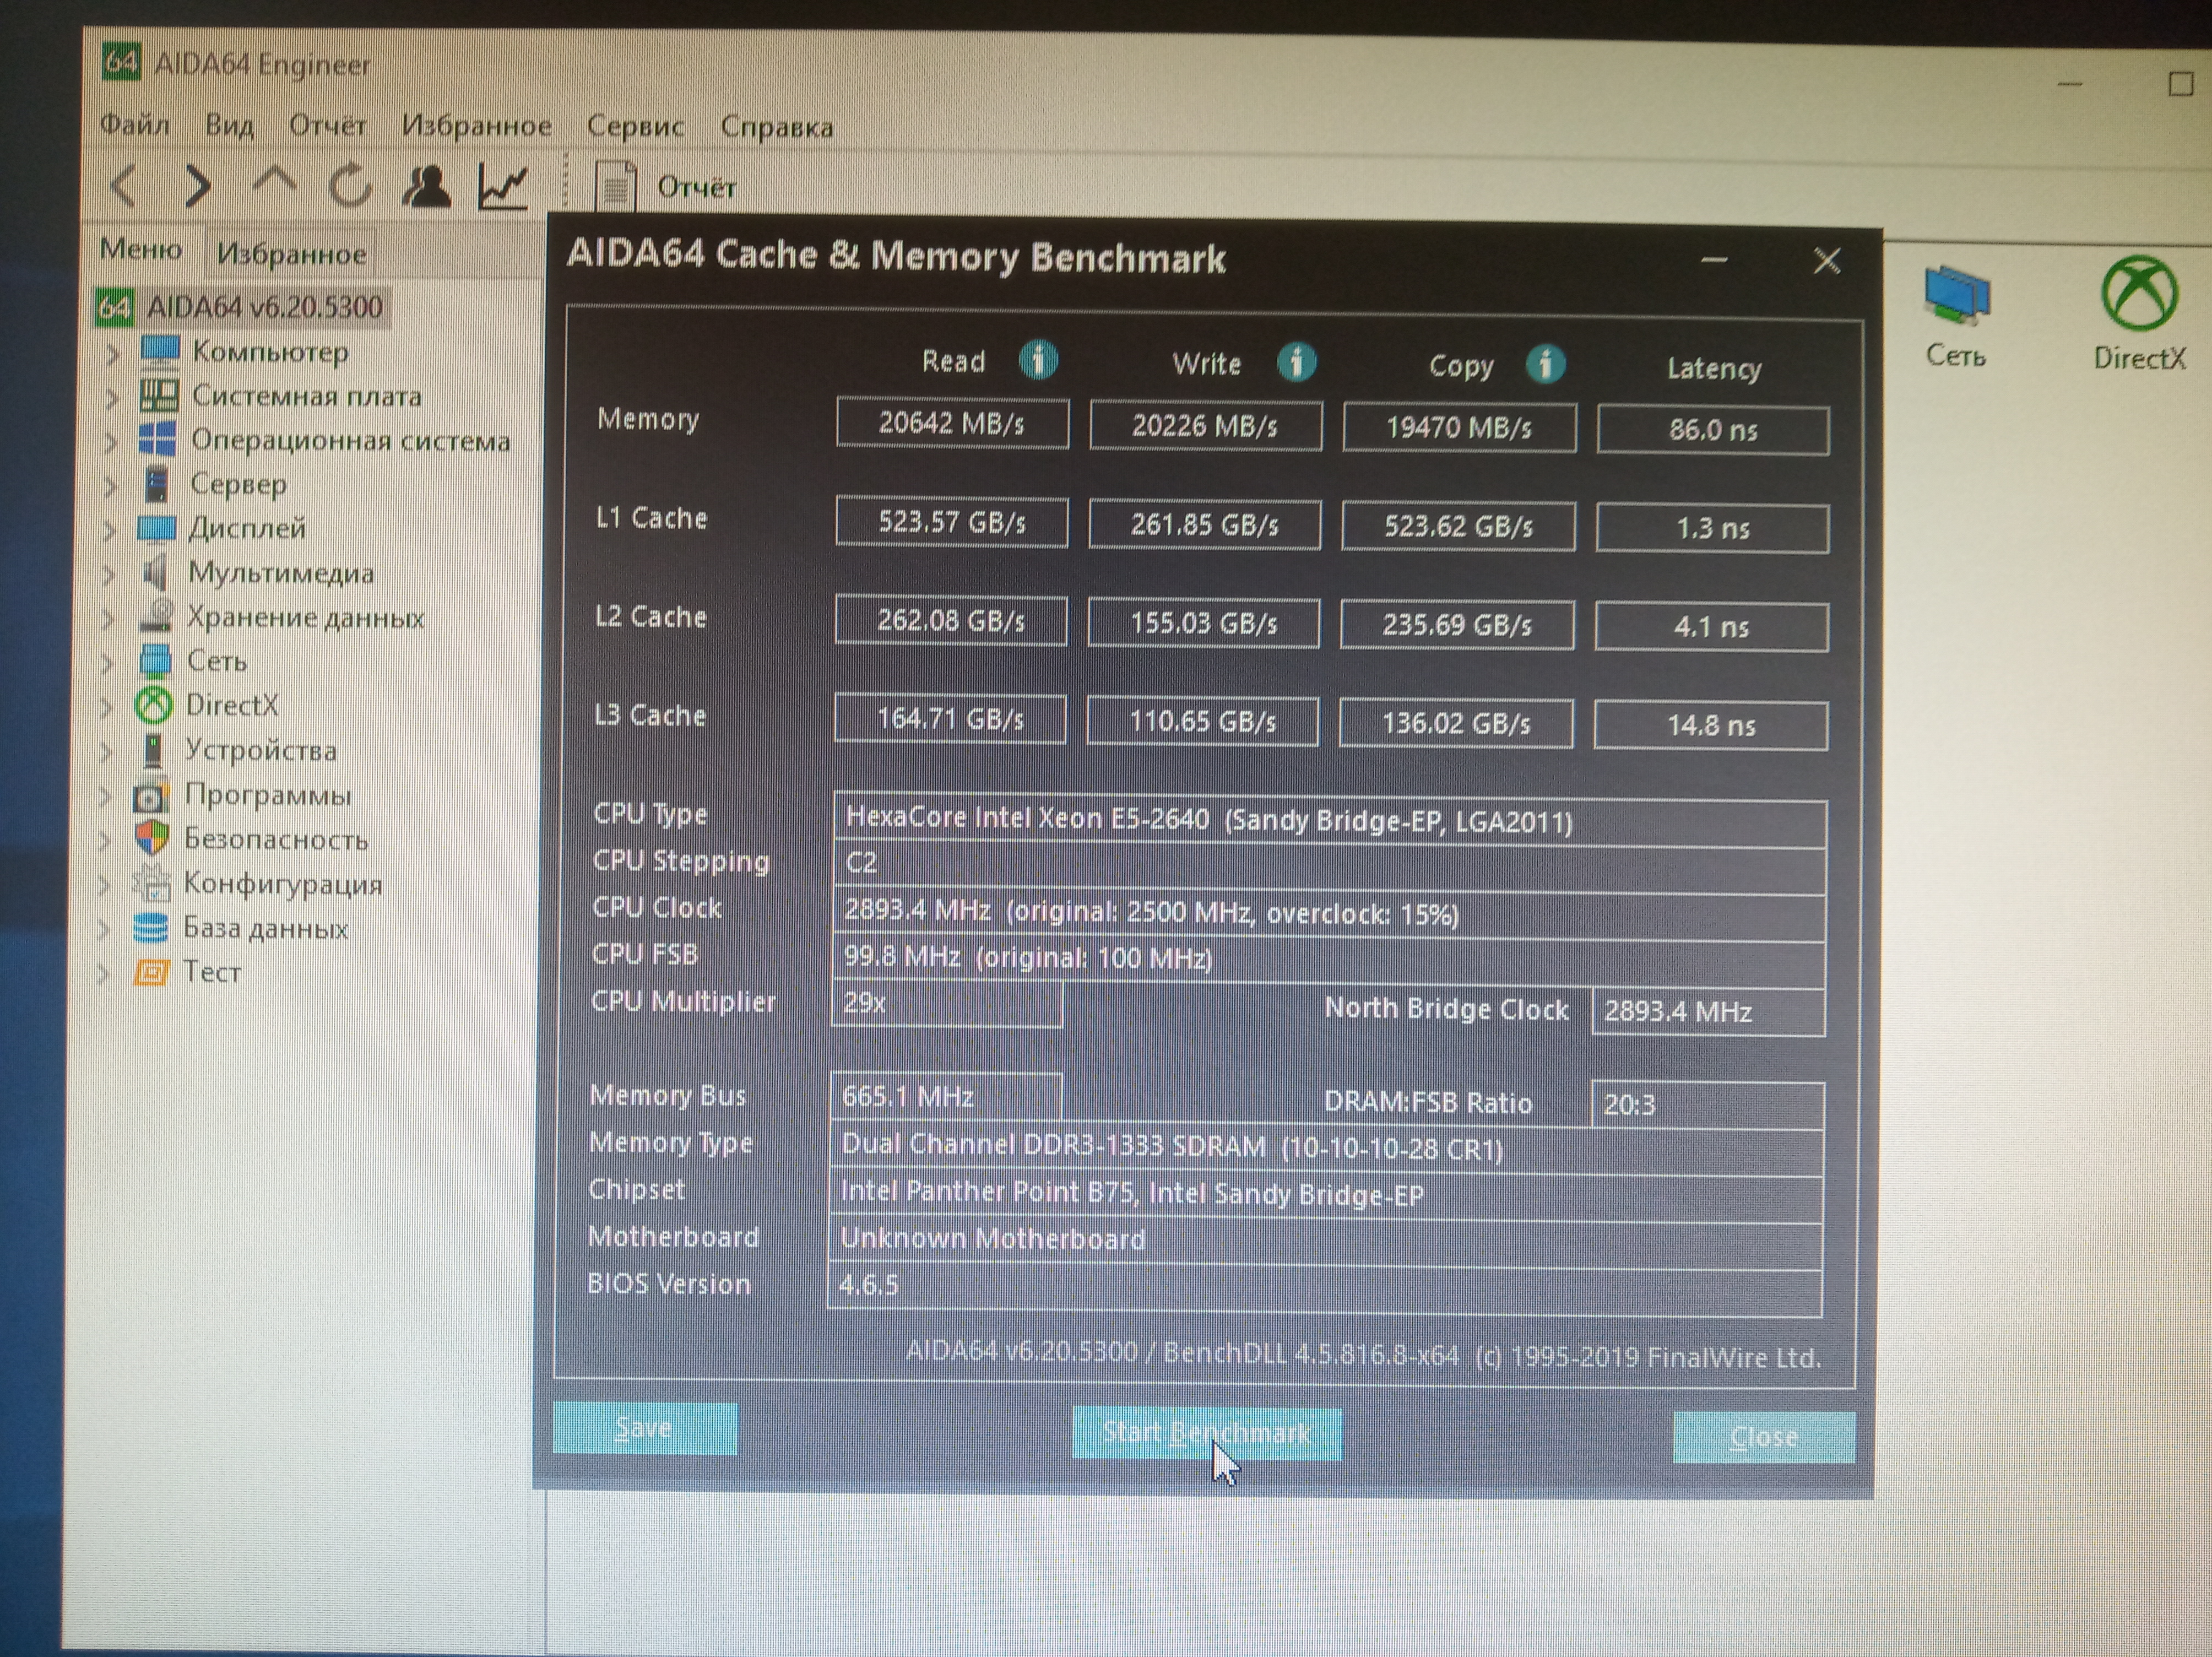Expand the Системная плата tree node
The height and width of the screenshot is (1657, 2212).
[x=112, y=397]
